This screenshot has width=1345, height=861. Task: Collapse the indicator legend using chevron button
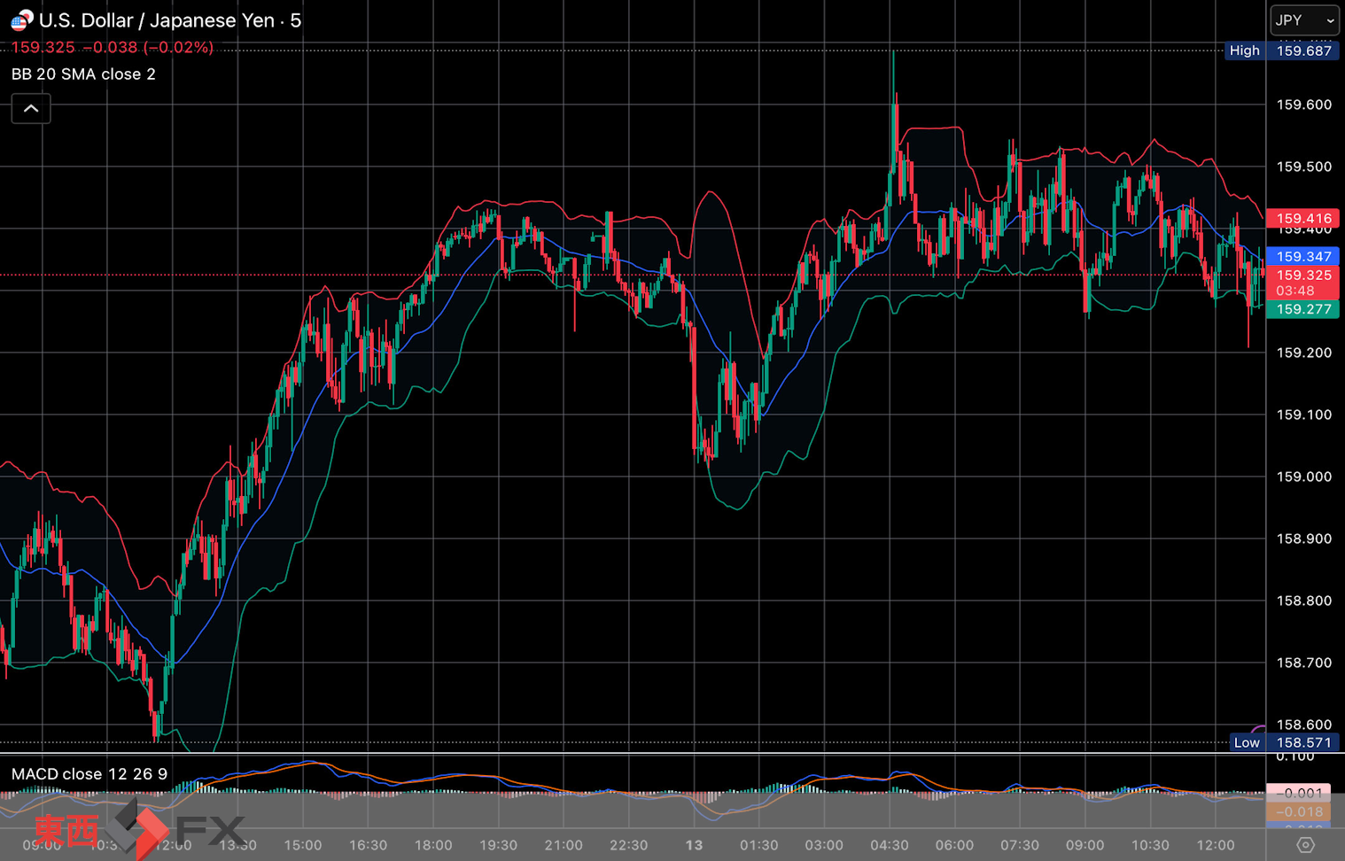[31, 109]
